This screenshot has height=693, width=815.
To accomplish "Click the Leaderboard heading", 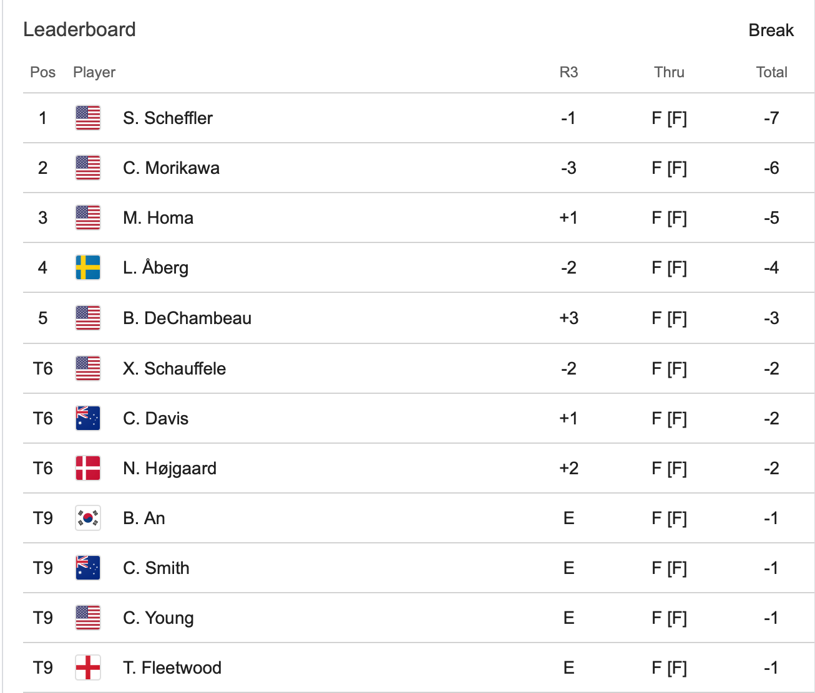I will click(79, 29).
